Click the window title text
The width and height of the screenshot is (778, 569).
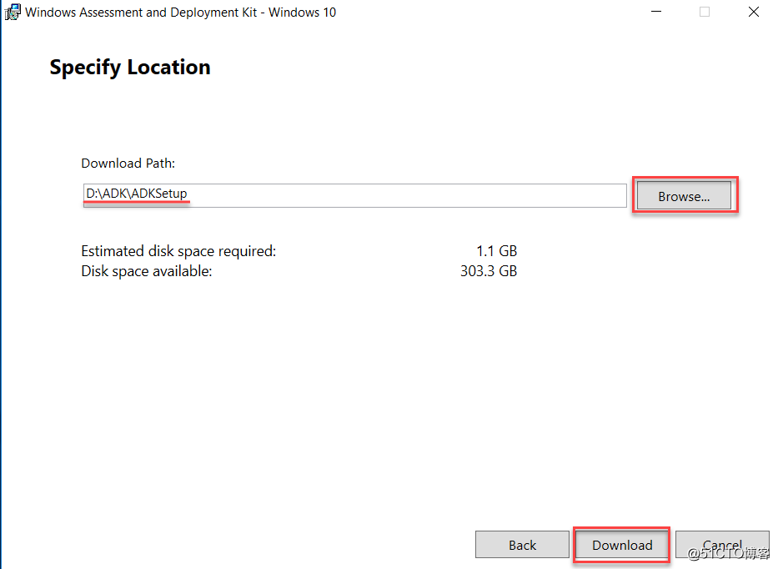point(181,12)
